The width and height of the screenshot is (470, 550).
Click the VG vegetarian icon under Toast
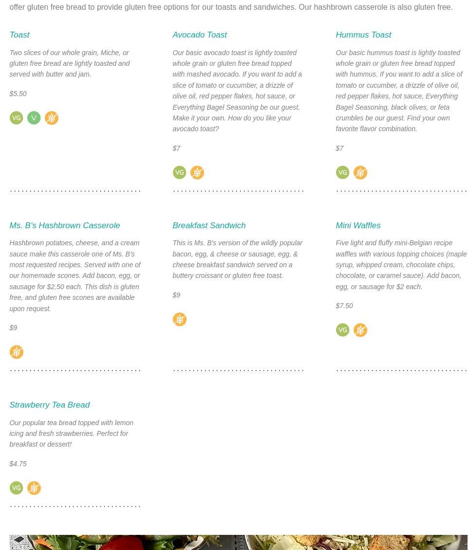click(x=16, y=118)
